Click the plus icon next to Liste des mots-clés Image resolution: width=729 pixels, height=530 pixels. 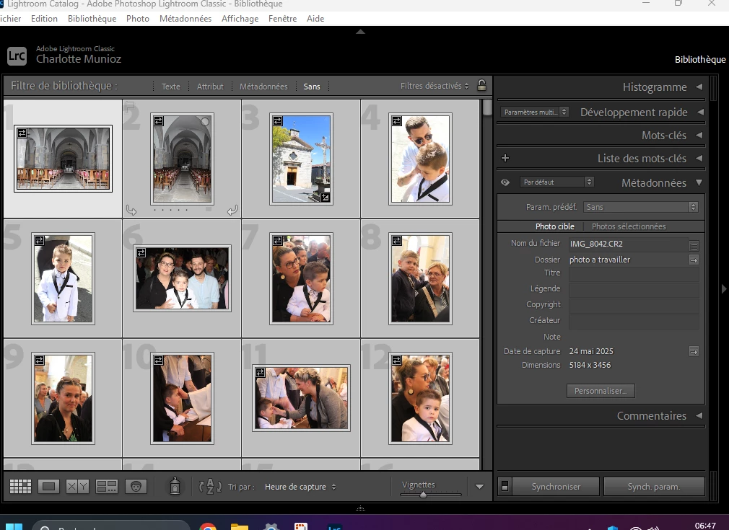tap(505, 158)
